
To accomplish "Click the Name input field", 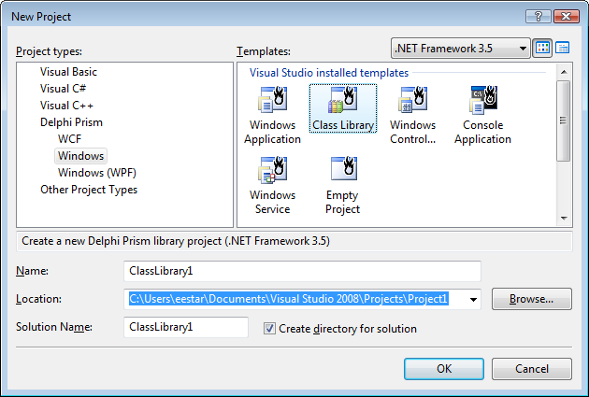I will pyautogui.click(x=302, y=271).
